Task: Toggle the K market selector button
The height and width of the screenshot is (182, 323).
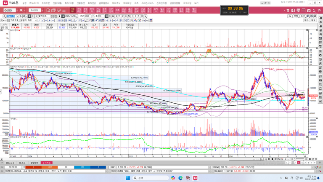Action: 33,16
